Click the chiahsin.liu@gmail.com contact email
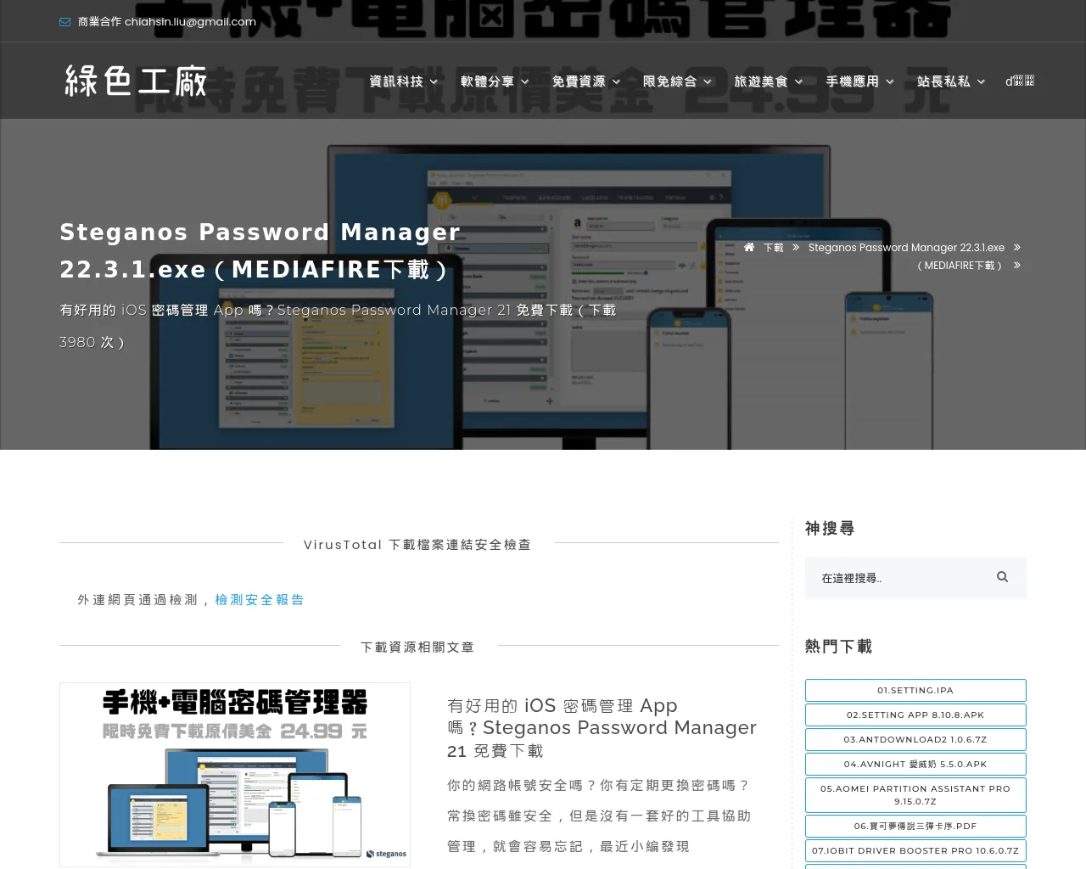 [190, 22]
